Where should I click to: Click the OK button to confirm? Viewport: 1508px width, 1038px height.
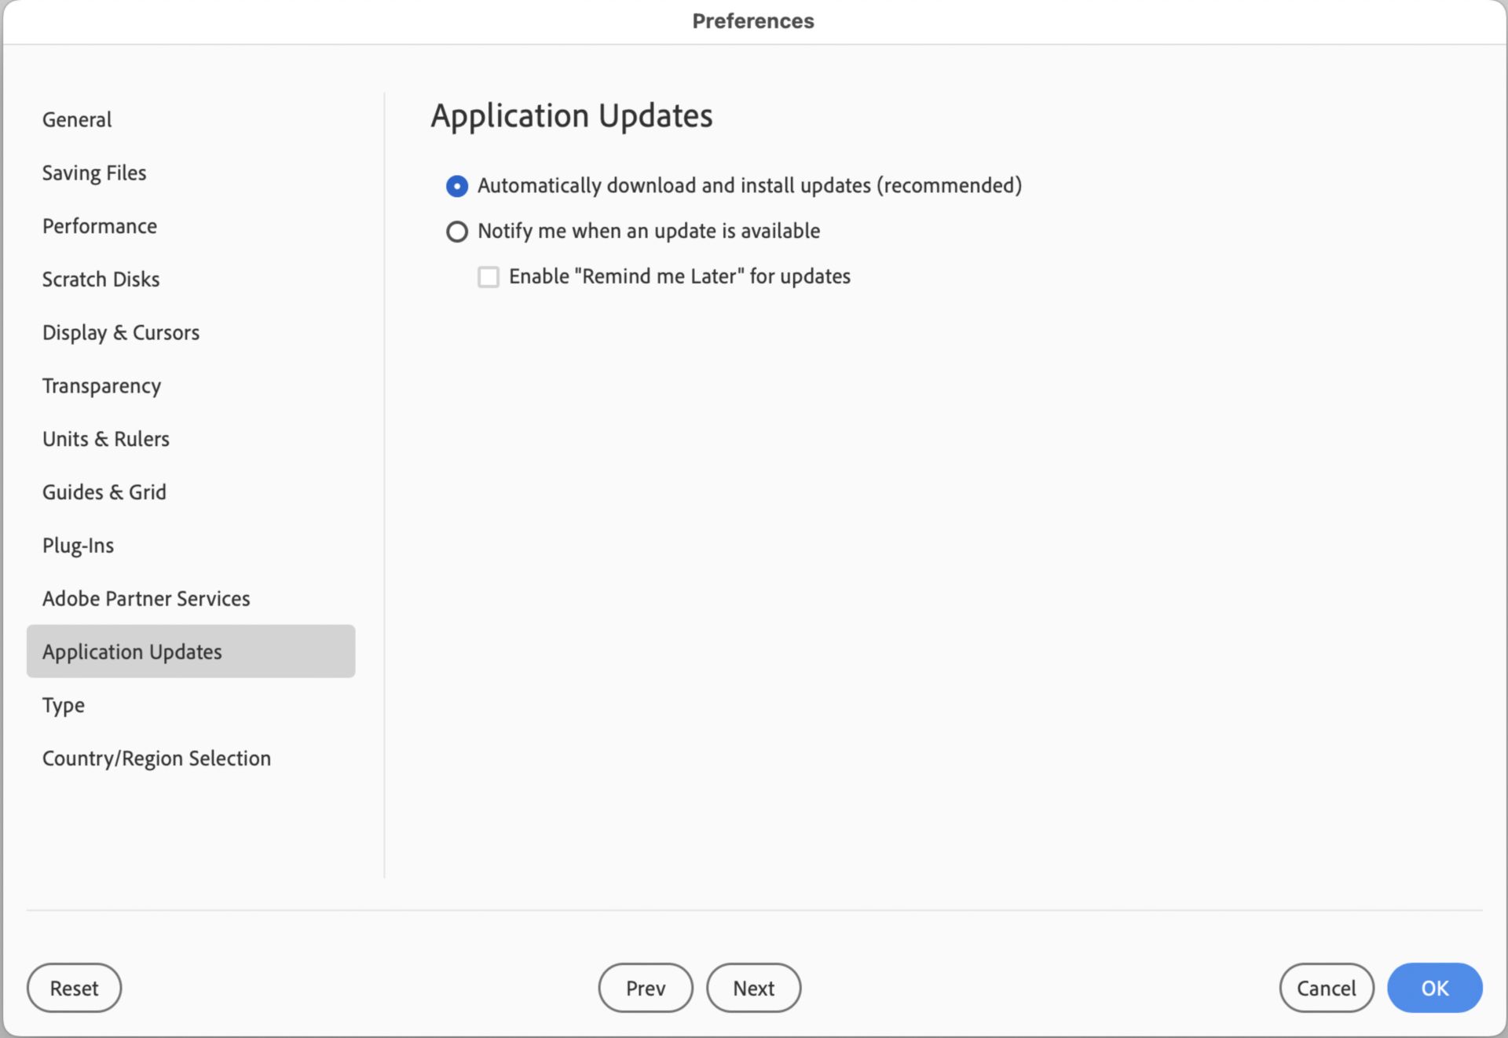(1435, 988)
